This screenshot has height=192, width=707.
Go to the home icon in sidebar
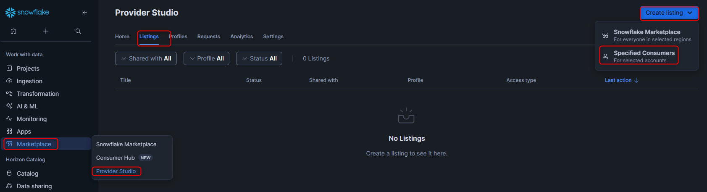pos(13,31)
